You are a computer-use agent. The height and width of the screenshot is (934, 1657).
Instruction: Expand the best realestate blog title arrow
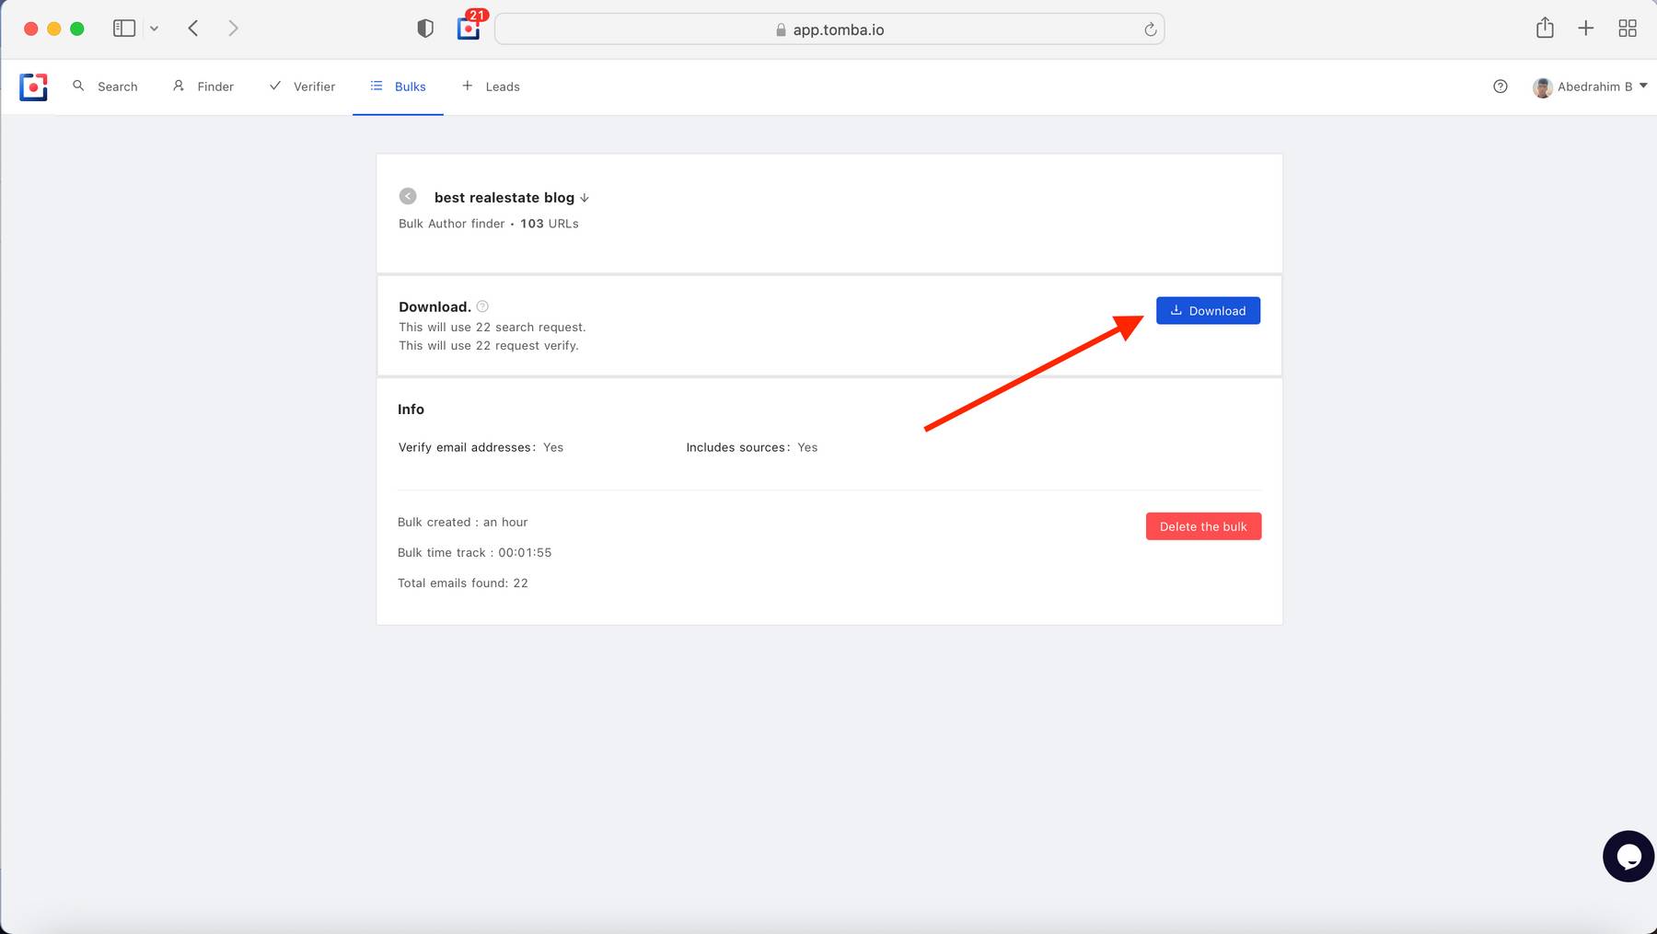tap(585, 198)
